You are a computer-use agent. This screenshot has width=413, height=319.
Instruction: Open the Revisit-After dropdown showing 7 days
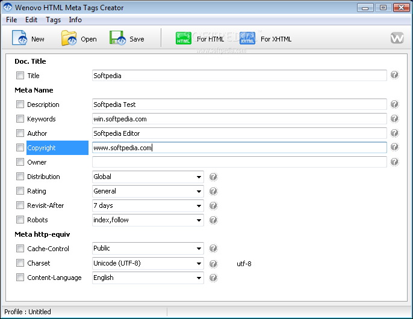[x=147, y=205]
